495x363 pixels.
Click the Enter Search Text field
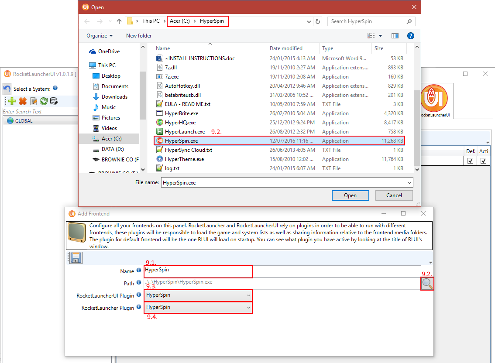(41, 112)
